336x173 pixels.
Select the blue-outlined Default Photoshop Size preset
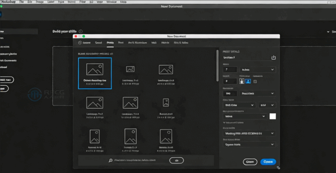[x=95, y=73]
